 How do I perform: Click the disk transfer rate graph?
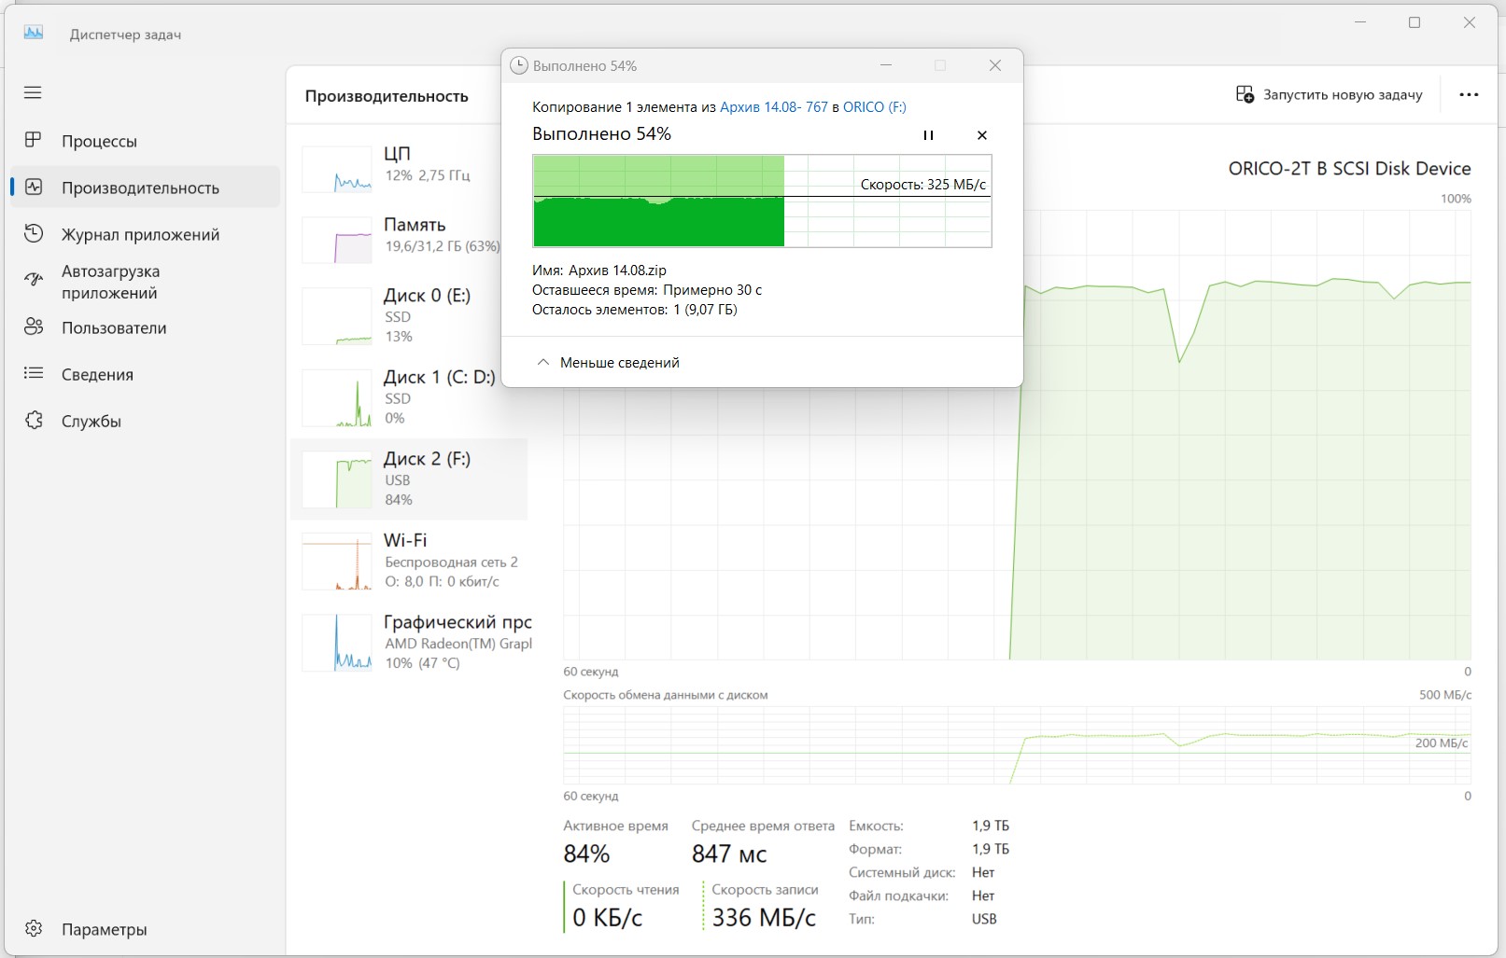[x=1017, y=745]
